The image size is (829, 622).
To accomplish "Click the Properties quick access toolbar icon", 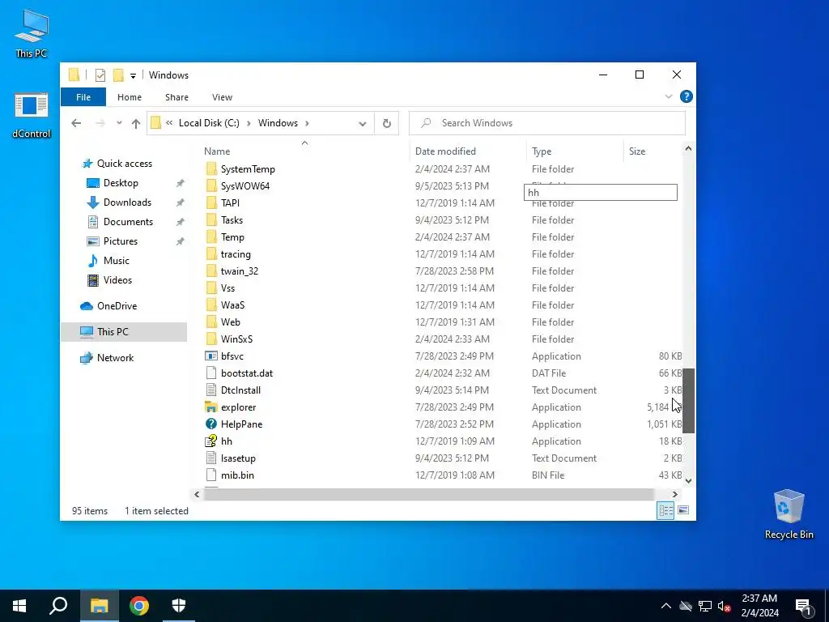I will point(100,75).
